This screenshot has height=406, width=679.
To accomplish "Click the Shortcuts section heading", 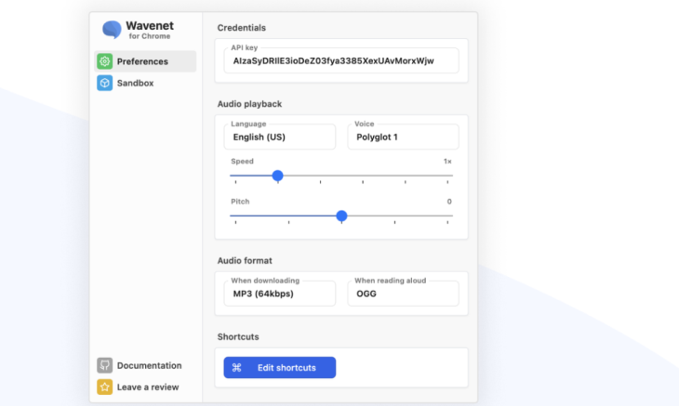I will pos(238,337).
